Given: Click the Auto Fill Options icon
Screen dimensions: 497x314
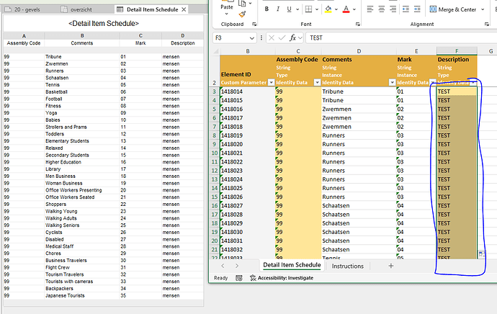Looking at the screenshot, I should pyautogui.click(x=481, y=255).
